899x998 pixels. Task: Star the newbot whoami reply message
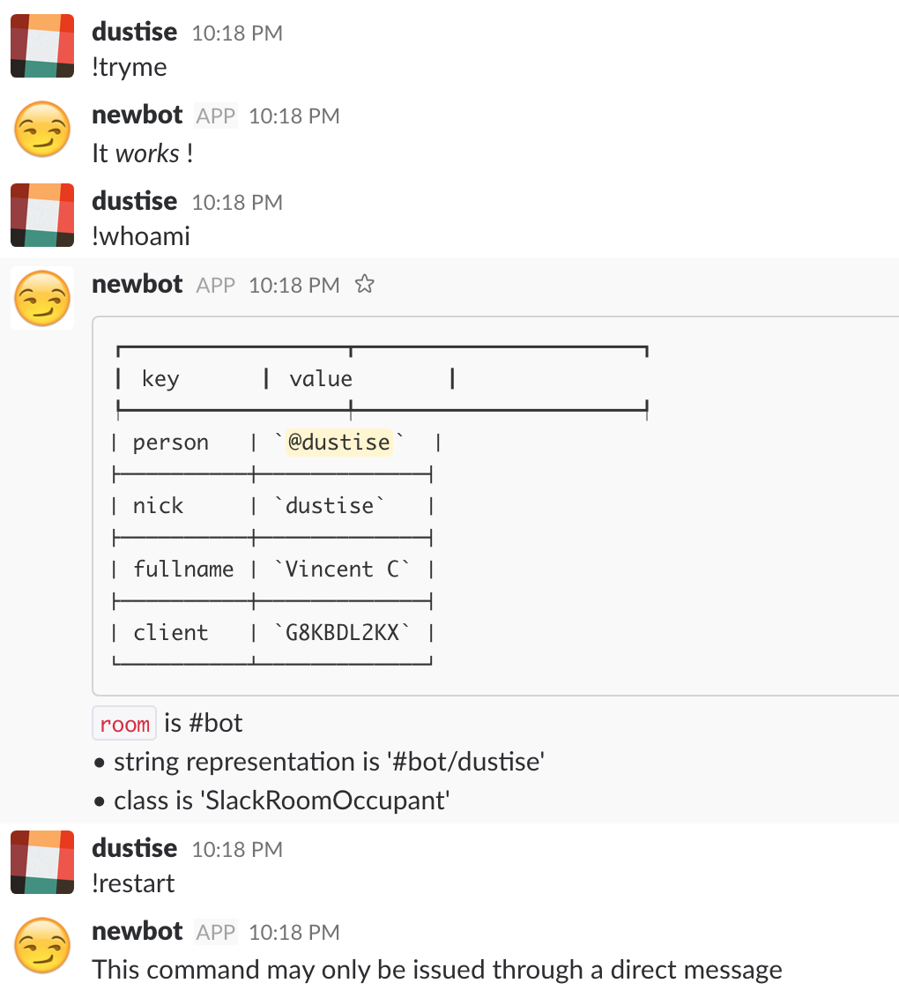[365, 284]
